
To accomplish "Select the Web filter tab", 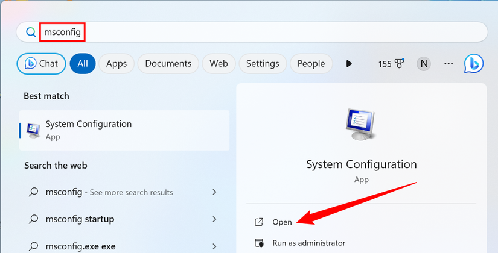I will coord(219,63).
